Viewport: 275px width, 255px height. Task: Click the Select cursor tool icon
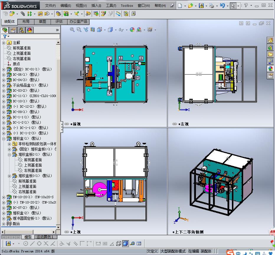[x=233, y=6]
